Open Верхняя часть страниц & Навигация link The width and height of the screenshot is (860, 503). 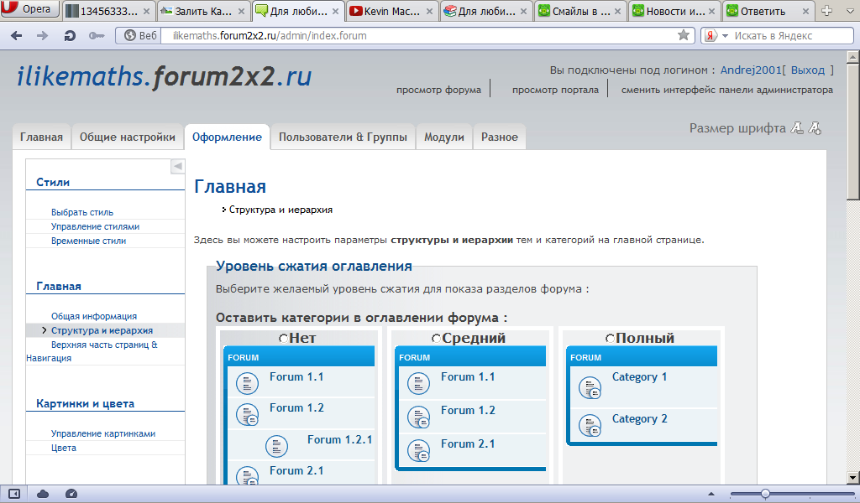tap(92, 351)
